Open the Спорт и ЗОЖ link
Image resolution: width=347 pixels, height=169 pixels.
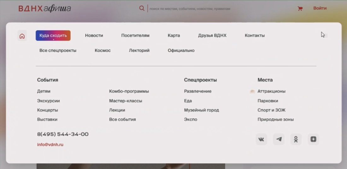pos(272,110)
